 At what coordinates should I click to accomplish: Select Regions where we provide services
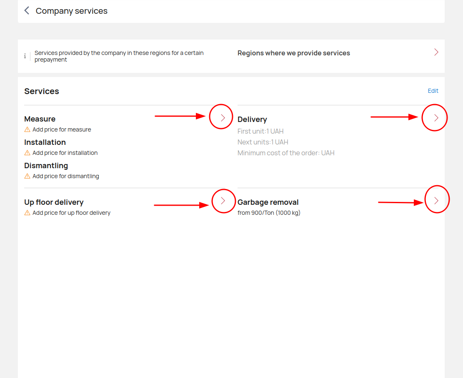293,53
